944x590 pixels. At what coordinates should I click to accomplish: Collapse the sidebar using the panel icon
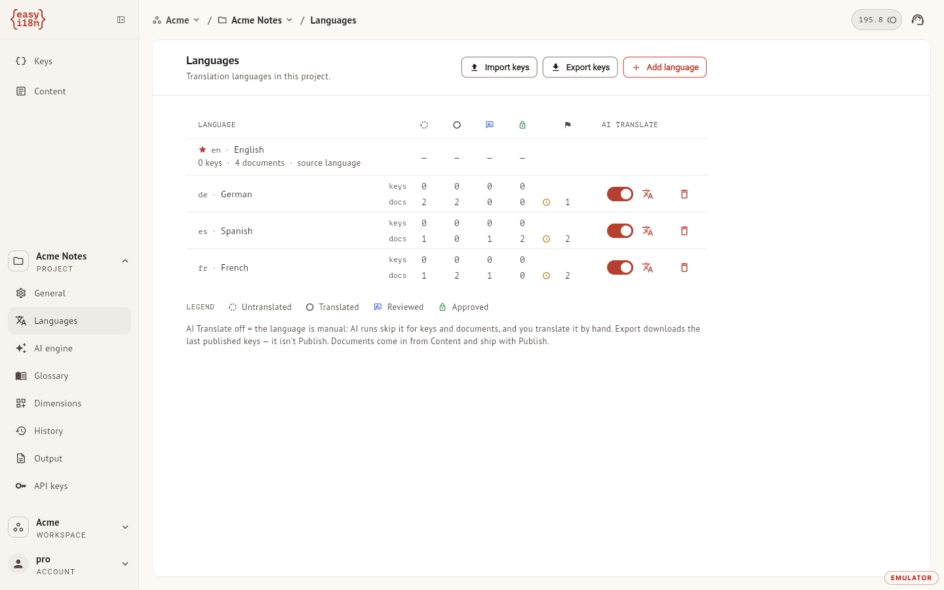(x=121, y=20)
